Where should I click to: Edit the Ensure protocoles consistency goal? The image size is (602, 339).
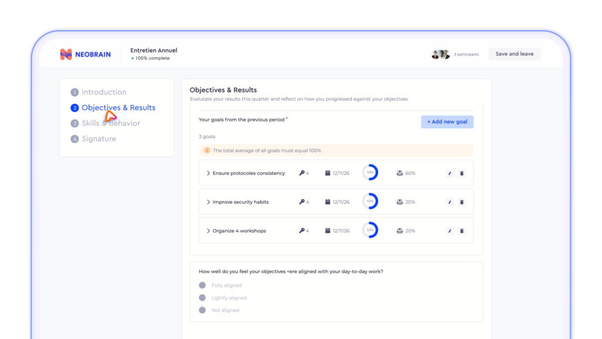point(450,174)
